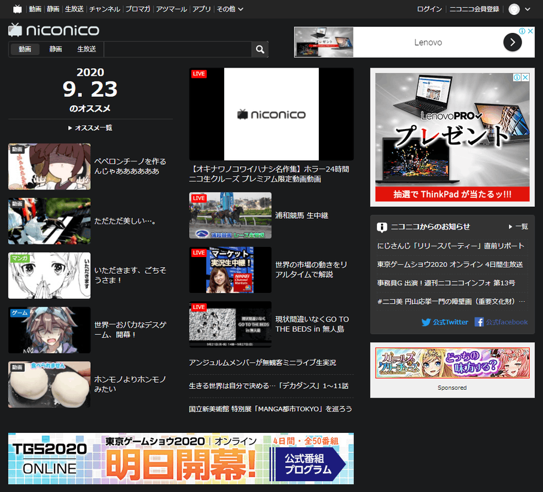Click the 浦和競馬 生中継 title

pyautogui.click(x=301, y=216)
